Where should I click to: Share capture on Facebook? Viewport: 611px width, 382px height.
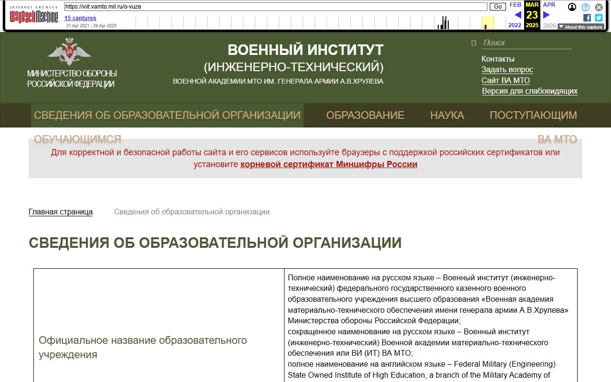coord(587,18)
